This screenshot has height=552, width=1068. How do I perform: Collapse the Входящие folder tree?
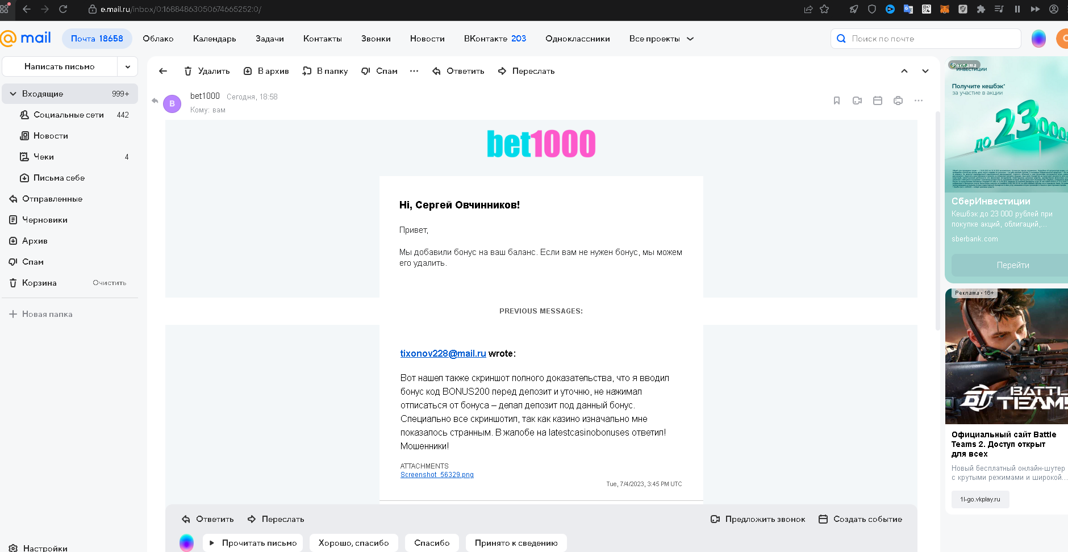[13, 94]
